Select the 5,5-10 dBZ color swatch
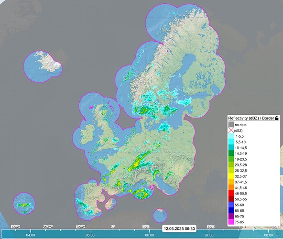 pos(231,142)
